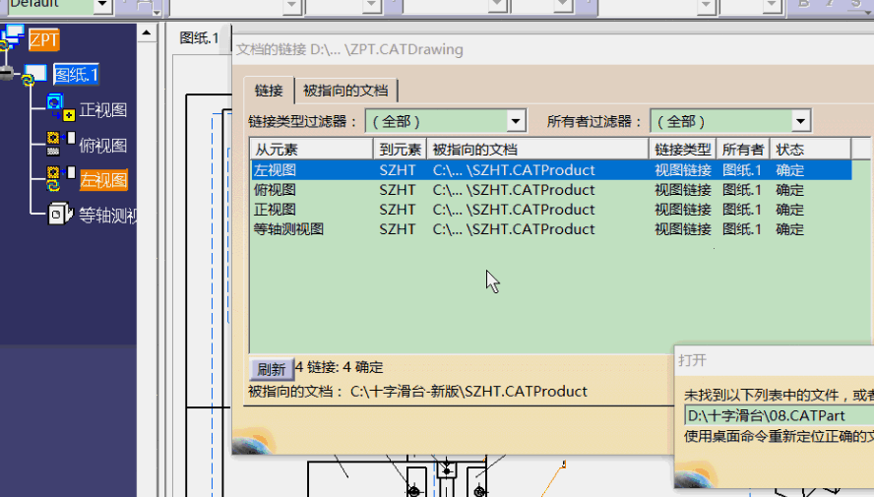Click the 正视图 front view icon
This screenshot has width=874, height=497.
point(60,107)
